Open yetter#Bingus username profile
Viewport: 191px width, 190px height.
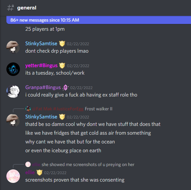point(42,65)
